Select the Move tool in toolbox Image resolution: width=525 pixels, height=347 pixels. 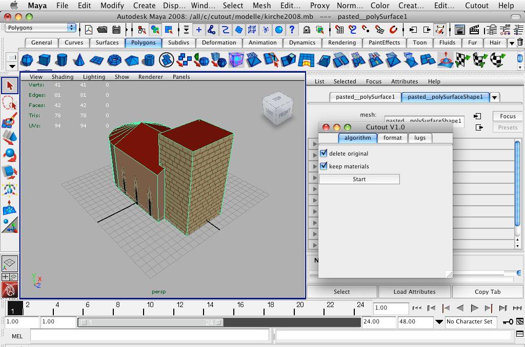pos(10,138)
